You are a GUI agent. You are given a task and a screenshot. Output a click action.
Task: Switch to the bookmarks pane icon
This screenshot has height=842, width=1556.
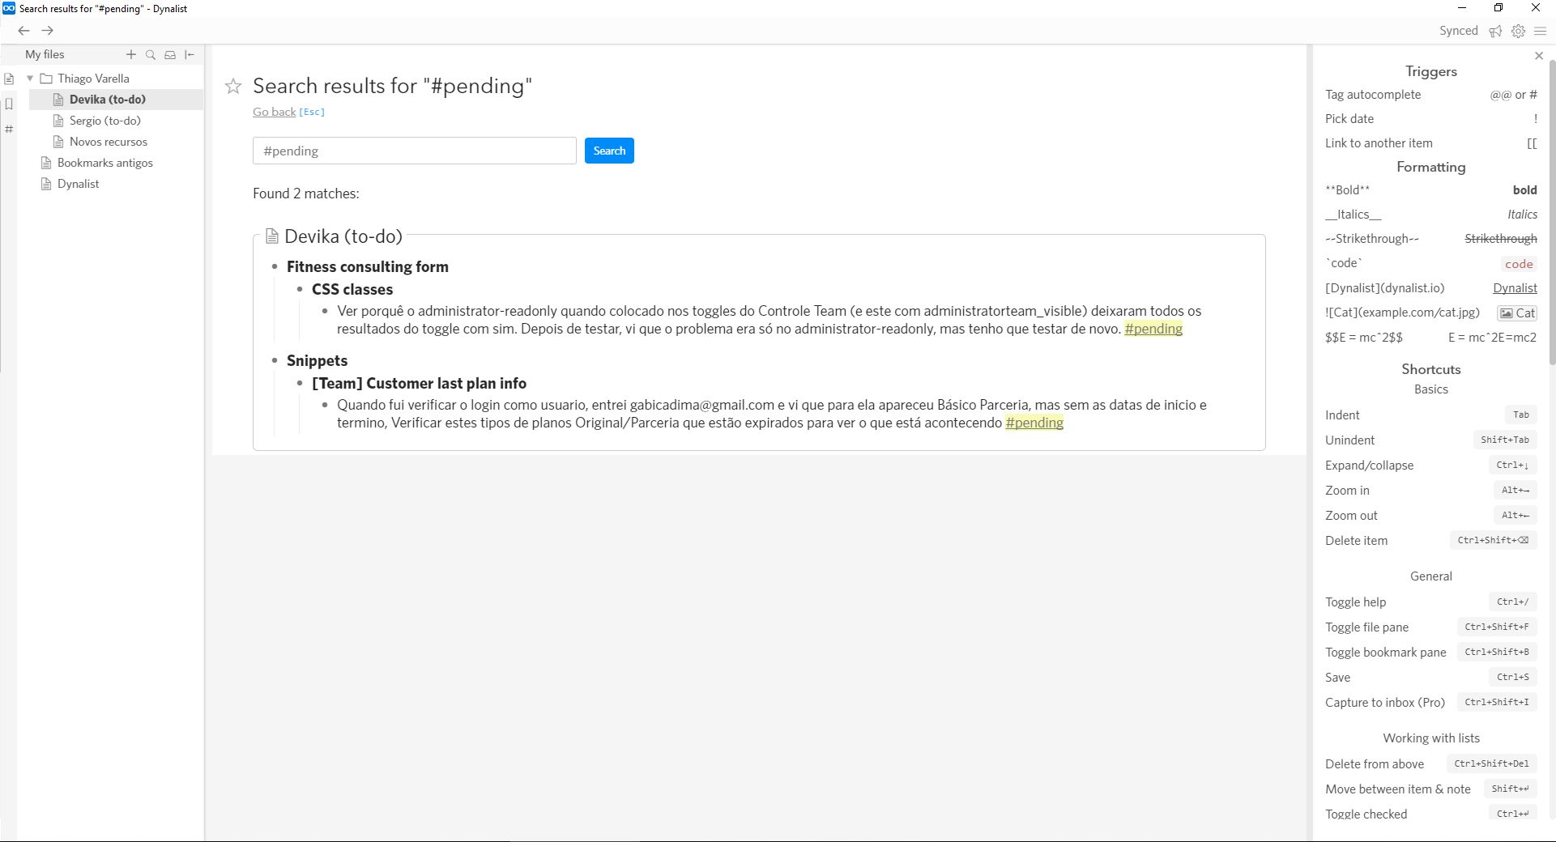(9, 104)
